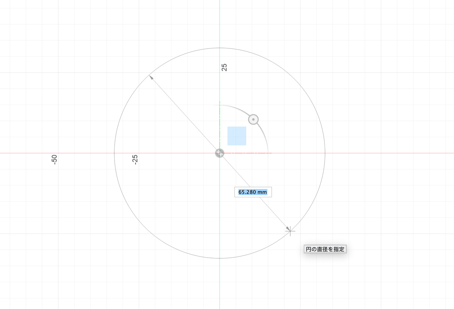Click the lower arrowhead of the diameter dimension
The height and width of the screenshot is (309, 454).
pyautogui.click(x=288, y=228)
